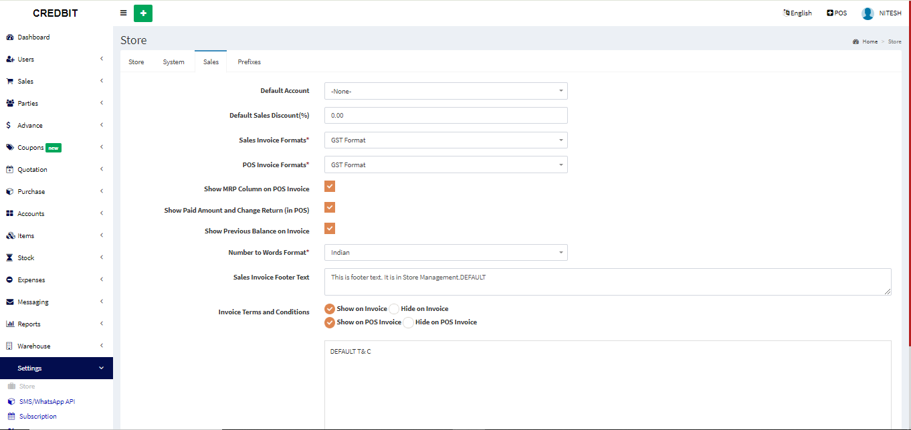
Task: Toggle the hamburger menu icon
Action: [124, 13]
